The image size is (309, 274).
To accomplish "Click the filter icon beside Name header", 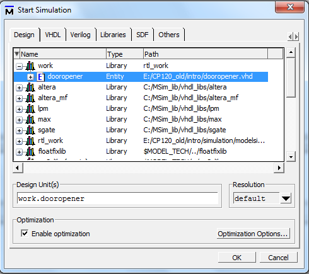I will (17, 54).
